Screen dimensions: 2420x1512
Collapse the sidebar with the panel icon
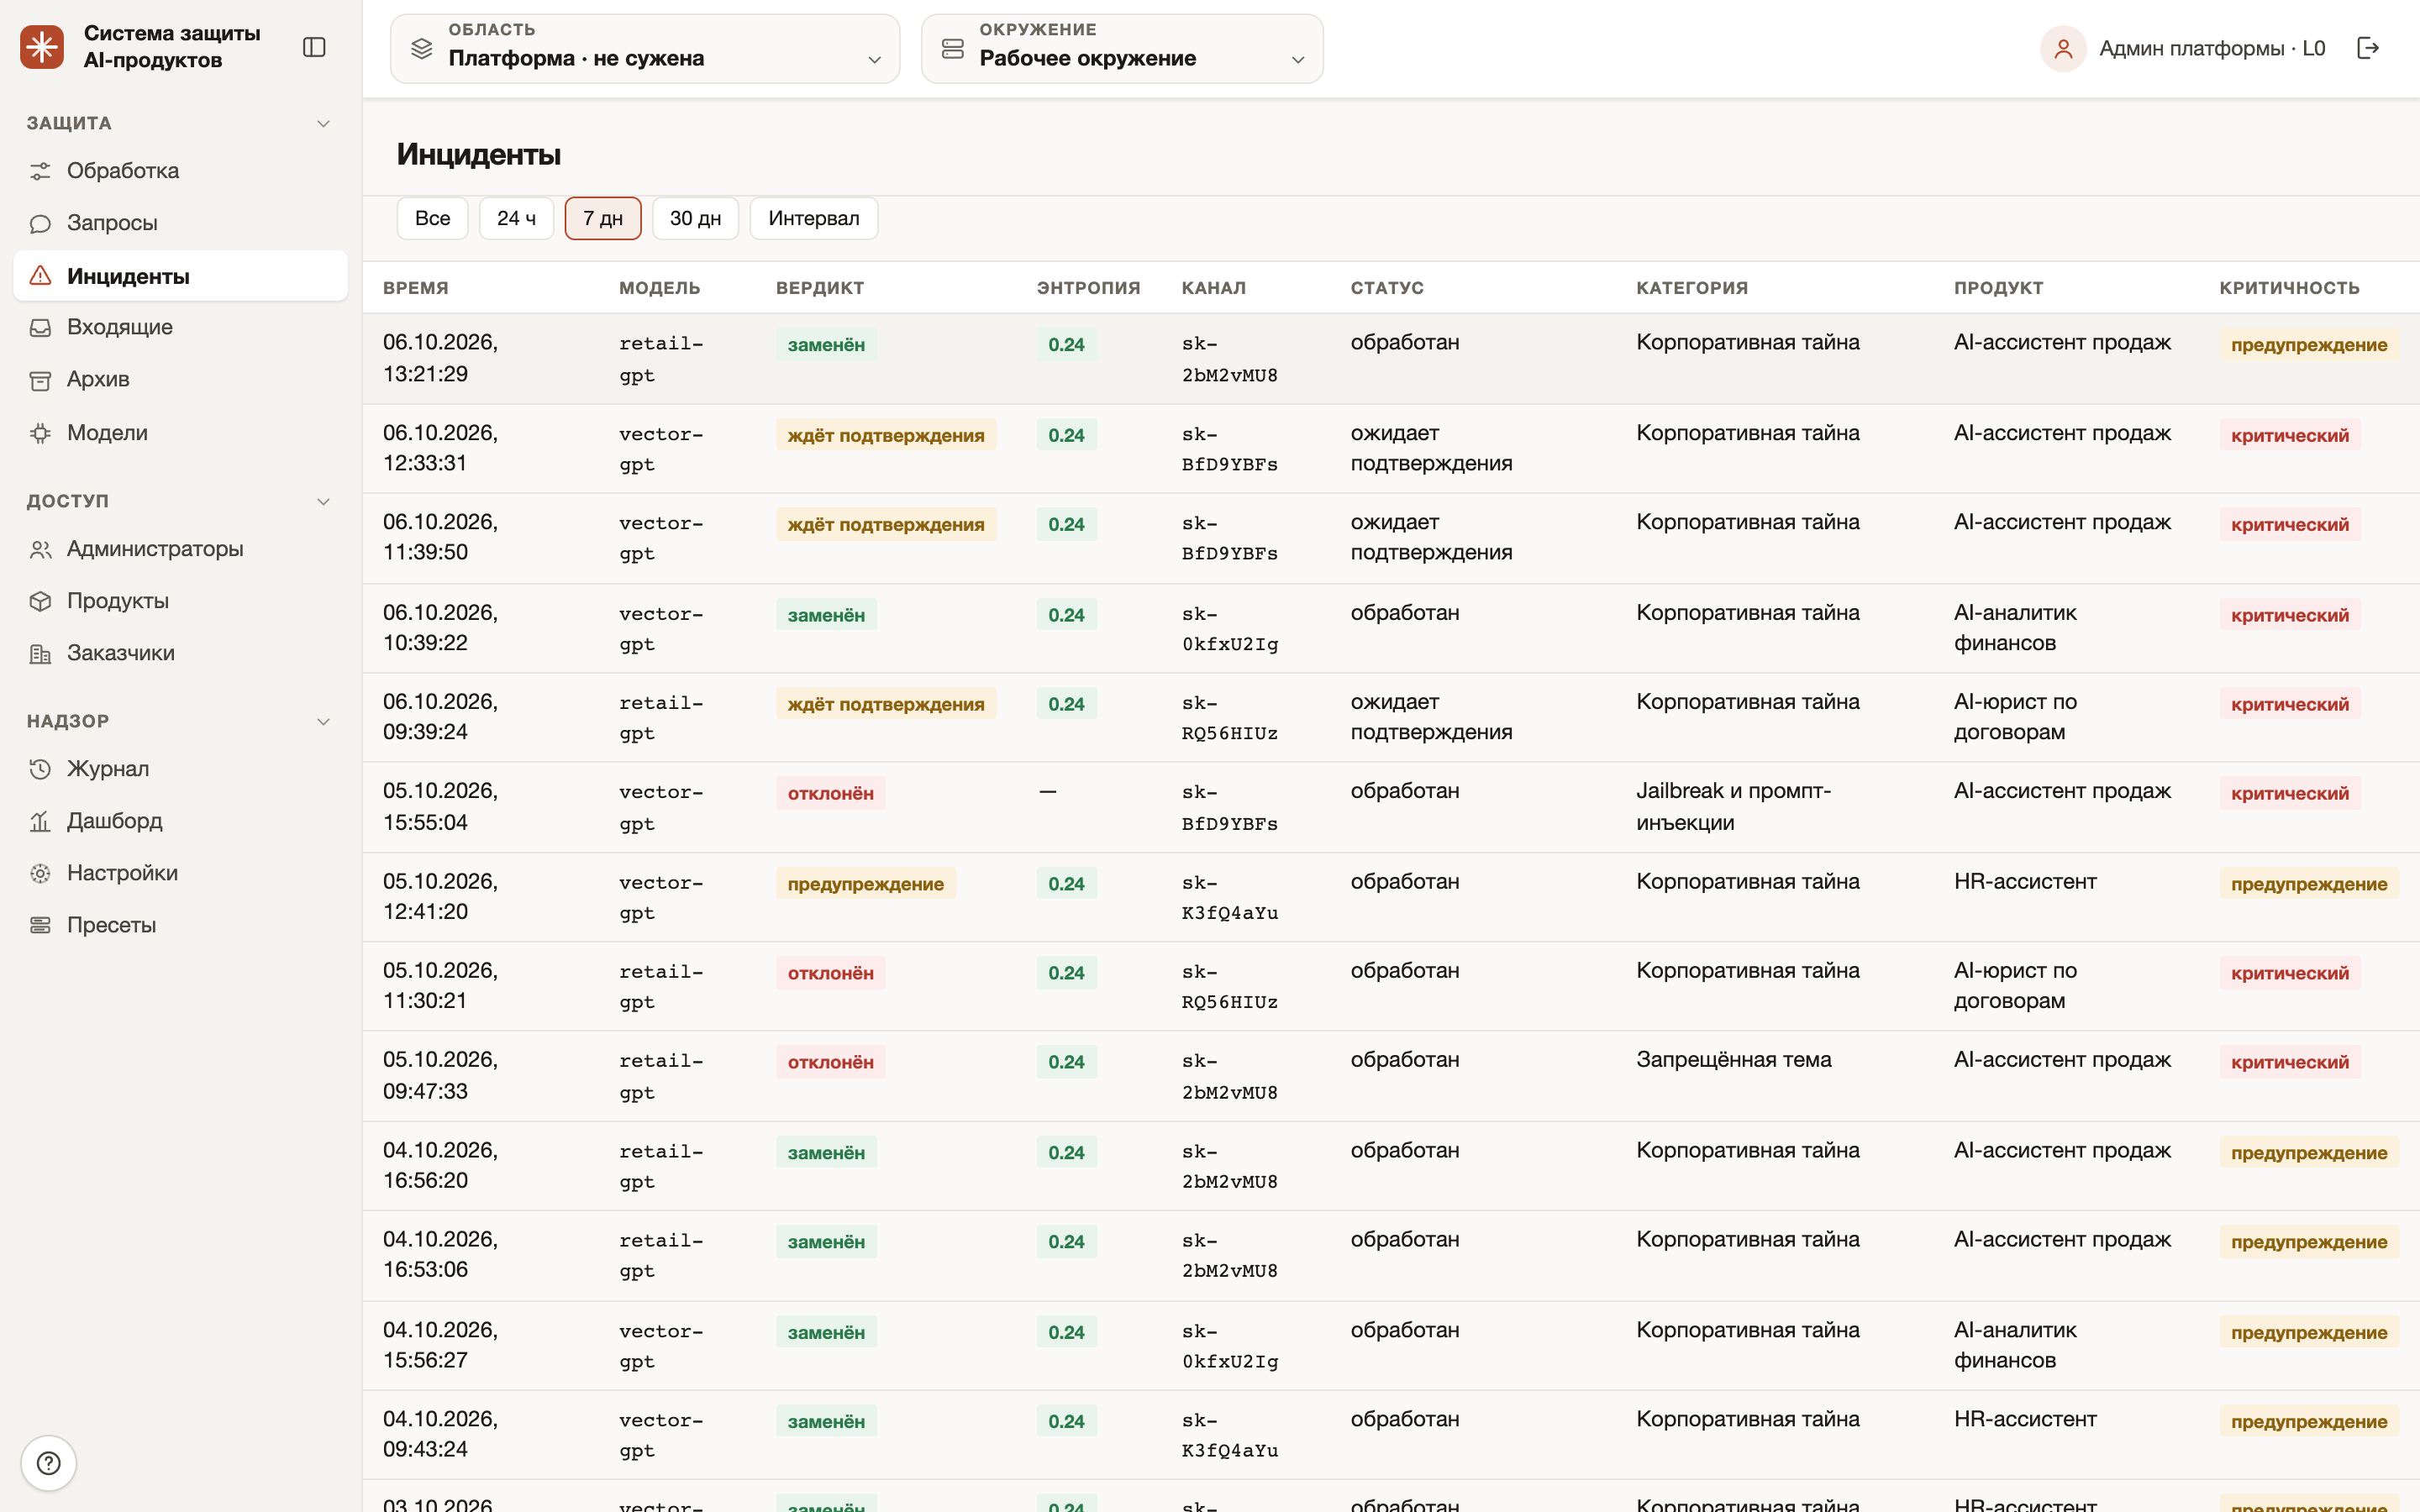tap(314, 47)
